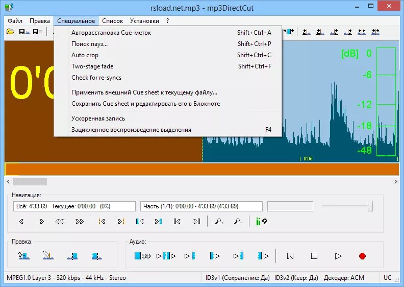The height and width of the screenshot is (287, 404).
Task: Open the Список menu
Action: [x=112, y=21]
